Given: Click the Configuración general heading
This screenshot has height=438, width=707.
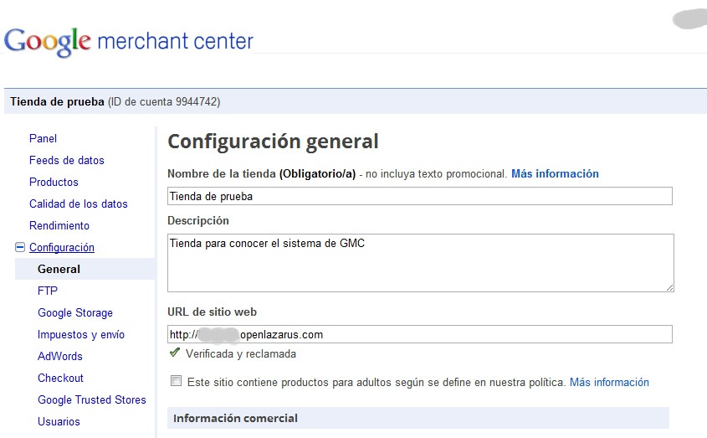Looking at the screenshot, I should (x=273, y=142).
